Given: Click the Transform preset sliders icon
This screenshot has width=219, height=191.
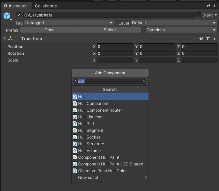Looking at the screenshot, I should pyautogui.click(x=208, y=39).
